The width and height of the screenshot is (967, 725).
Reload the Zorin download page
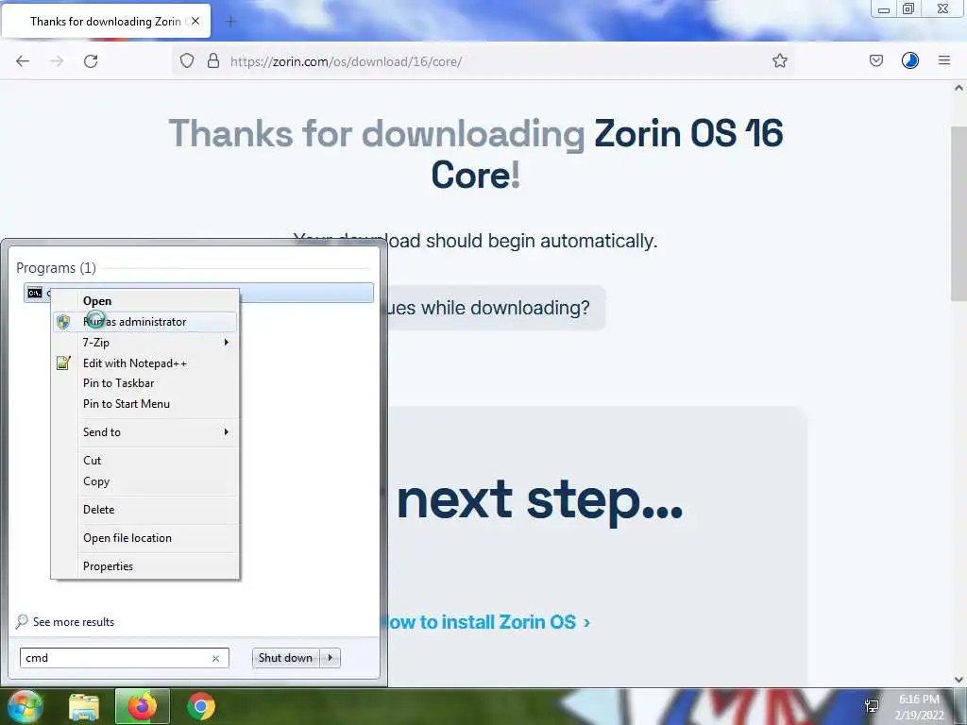[x=91, y=61]
